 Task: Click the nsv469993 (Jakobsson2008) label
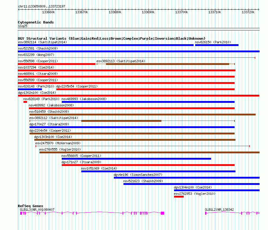[x=84, y=99]
